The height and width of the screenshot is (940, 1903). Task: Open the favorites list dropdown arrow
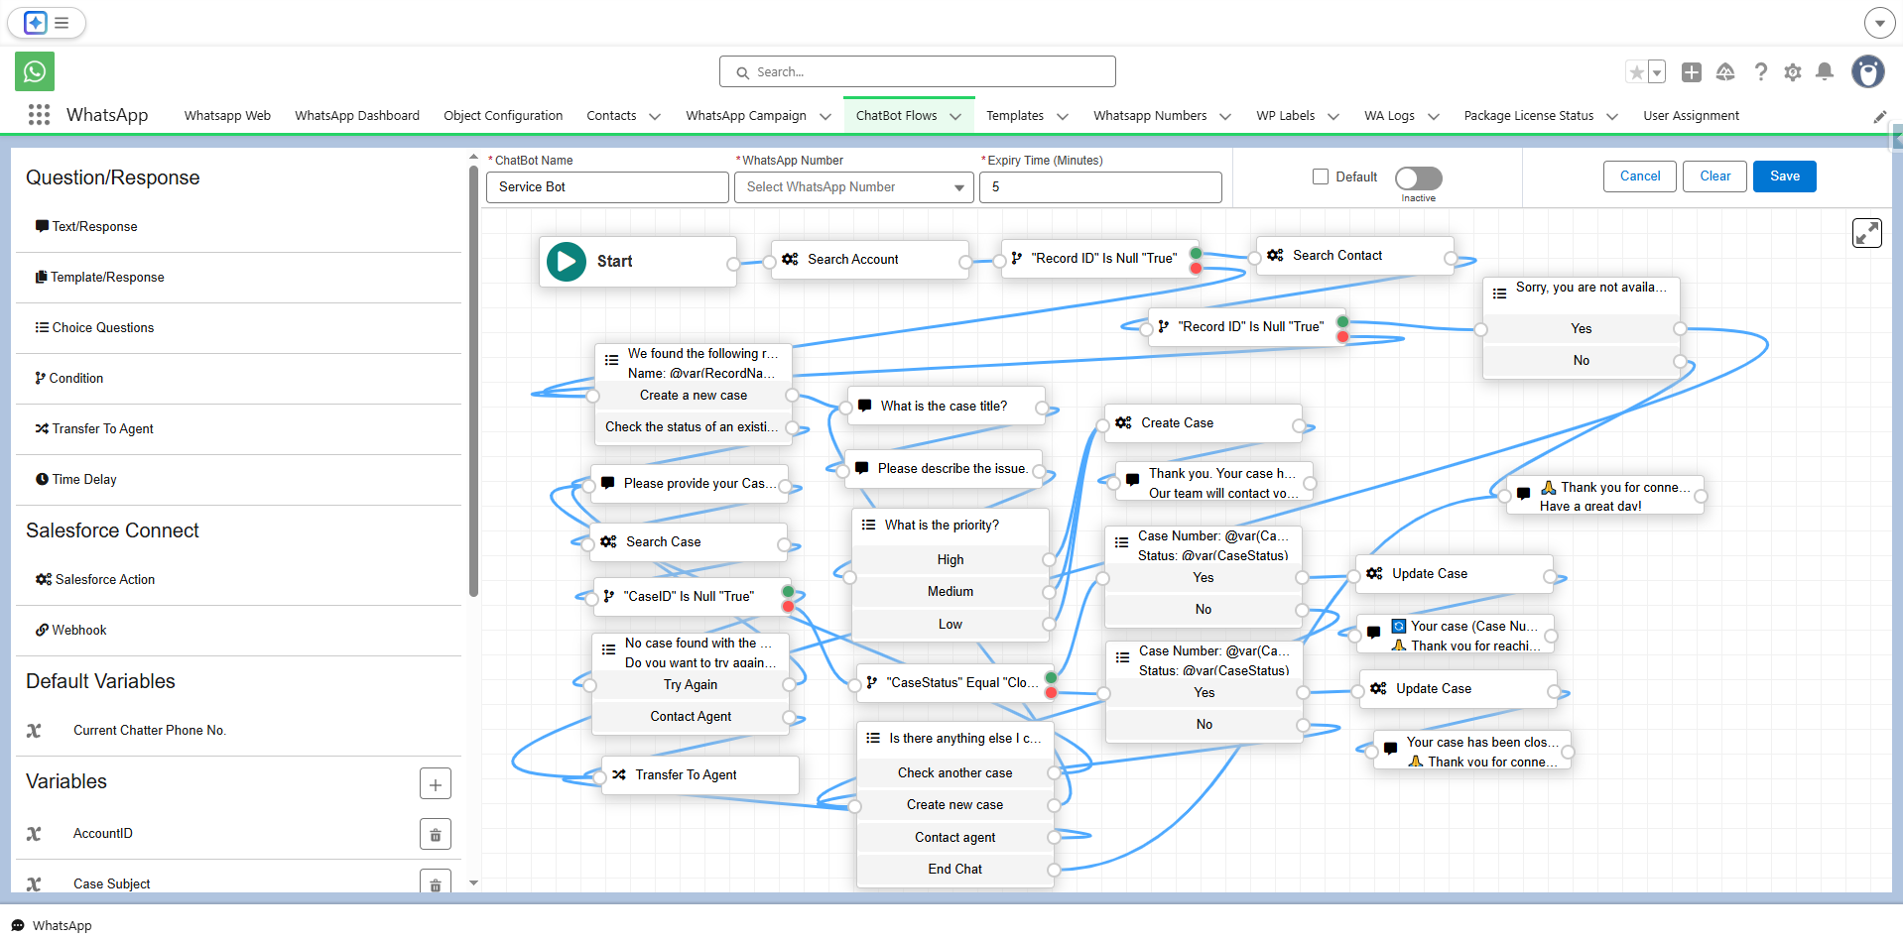tap(1657, 72)
